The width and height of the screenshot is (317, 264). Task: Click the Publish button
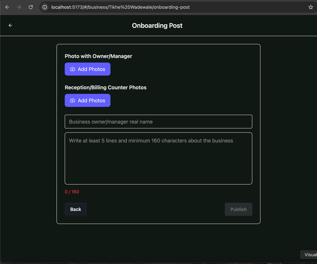click(x=239, y=209)
